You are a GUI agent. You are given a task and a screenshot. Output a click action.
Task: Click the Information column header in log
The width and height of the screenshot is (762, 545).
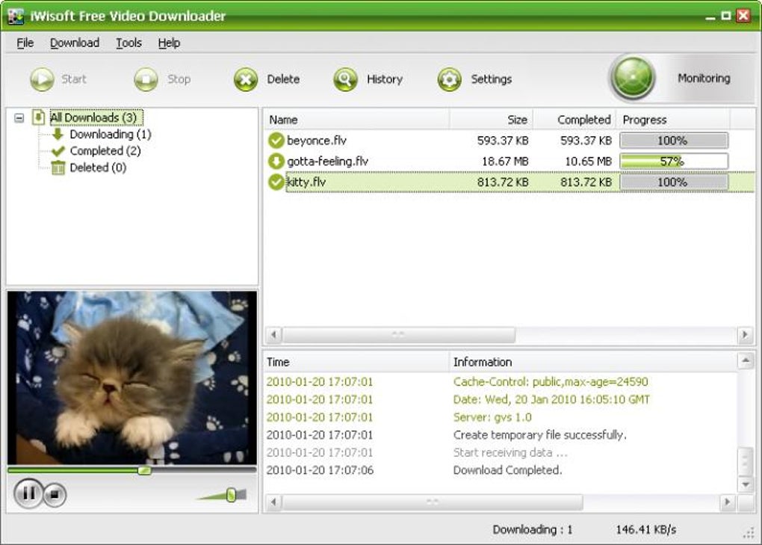point(593,362)
